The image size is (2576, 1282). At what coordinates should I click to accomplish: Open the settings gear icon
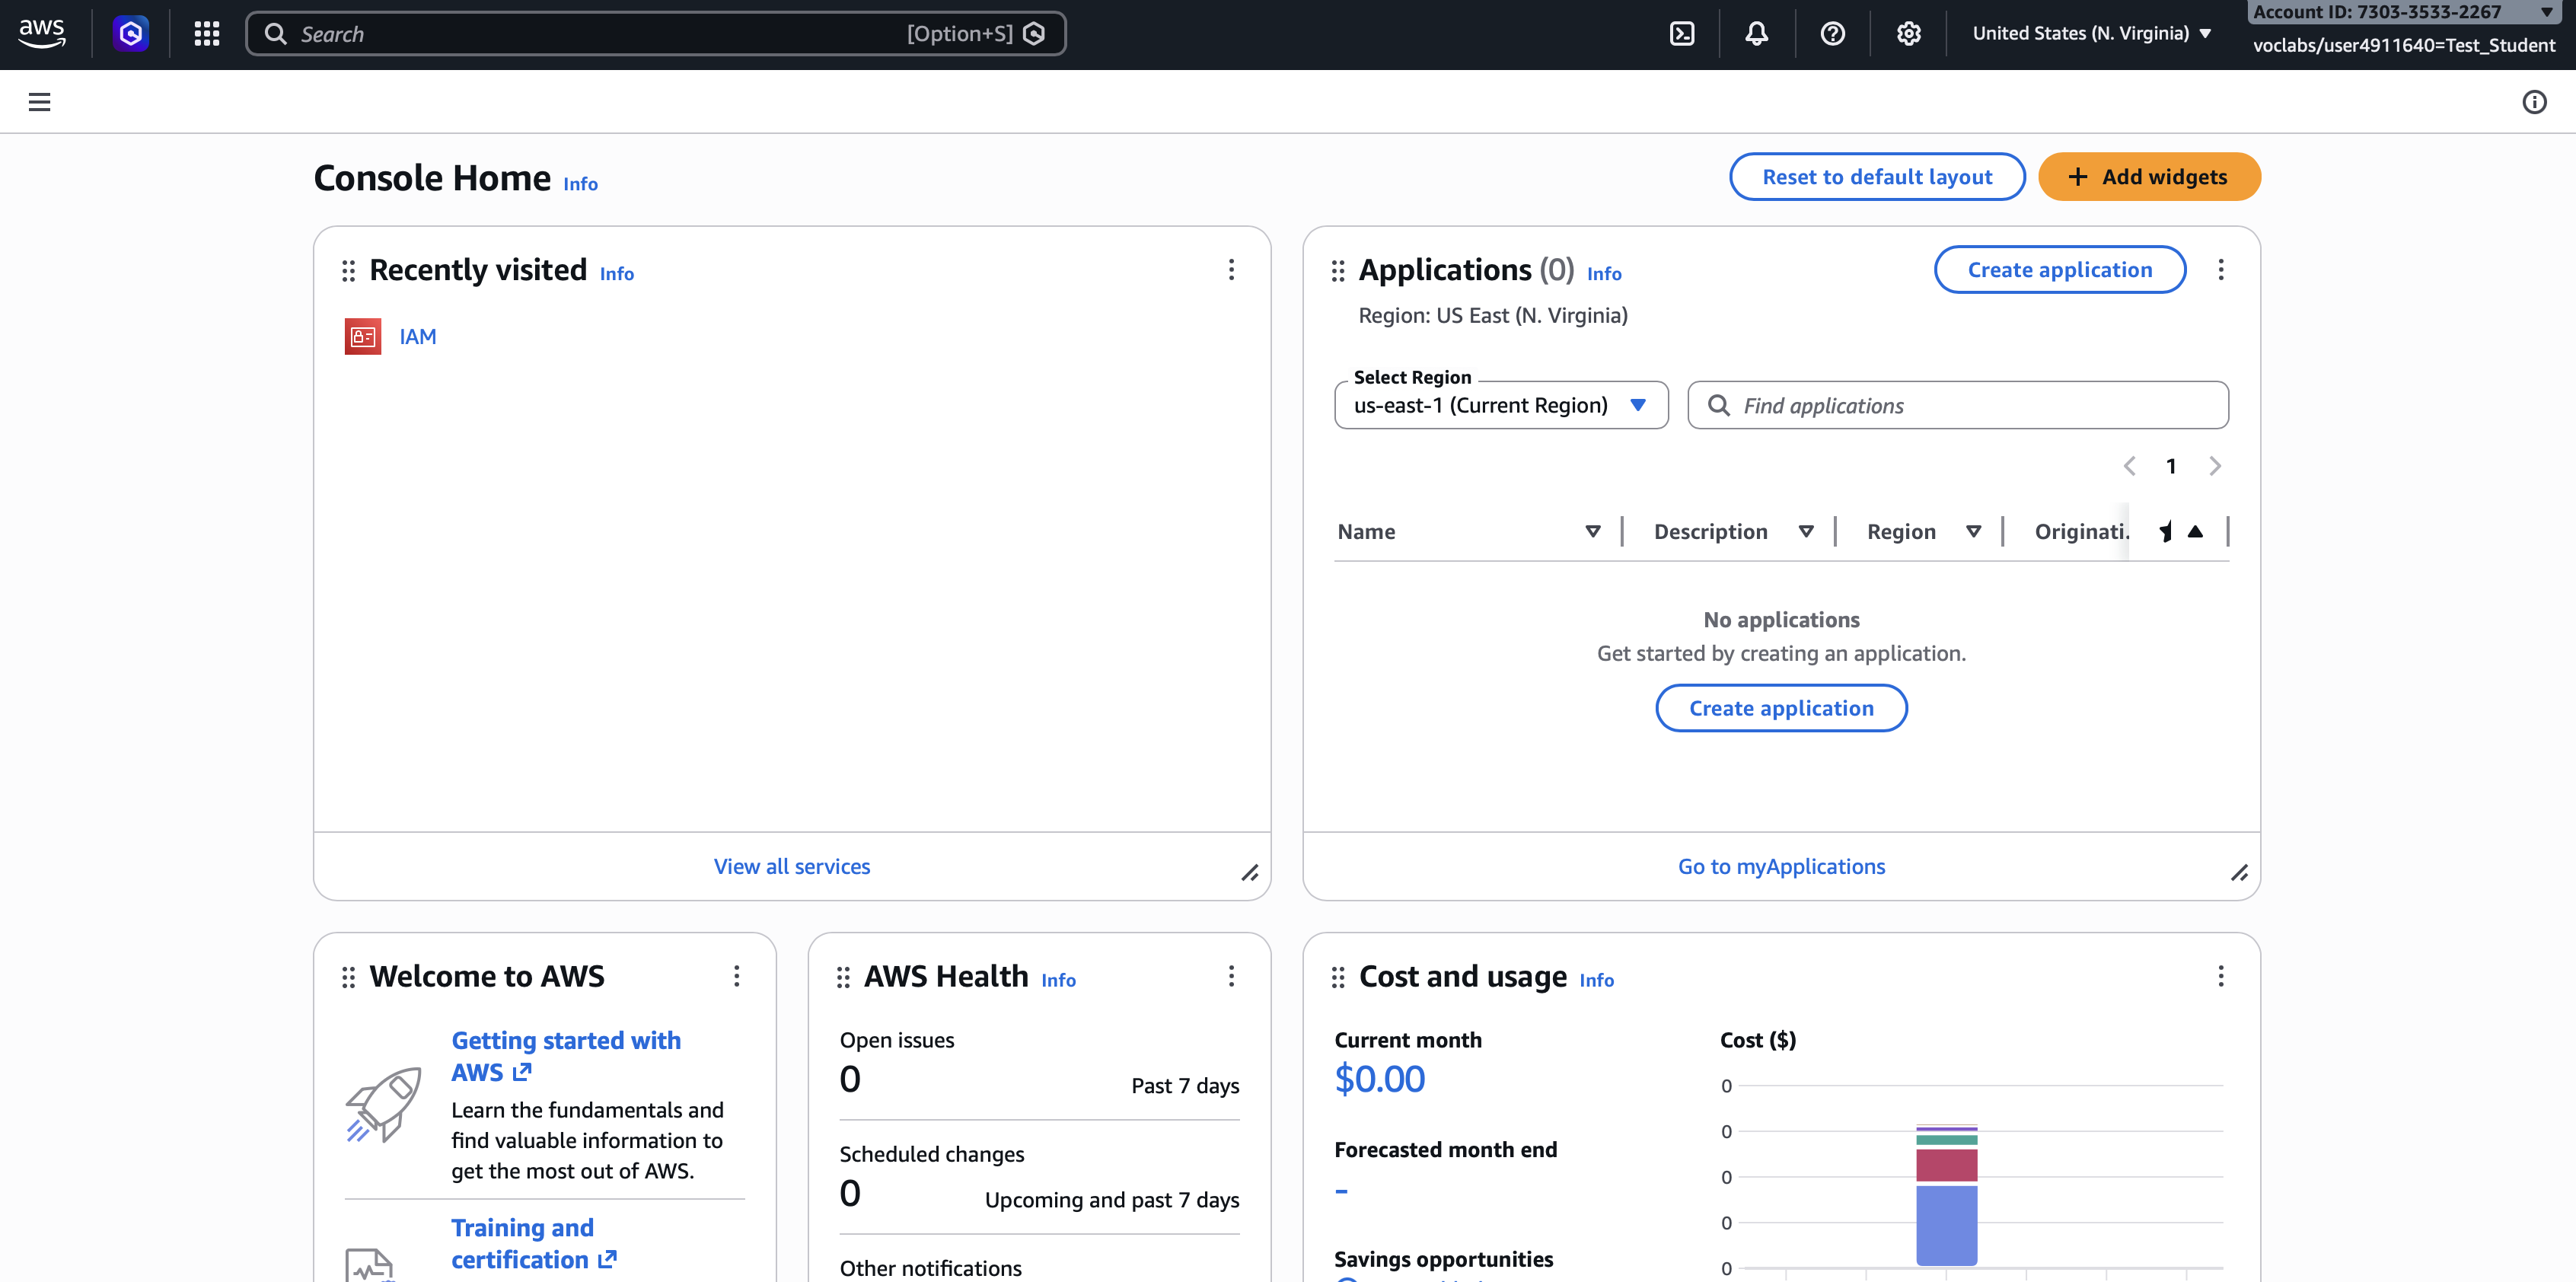[1908, 33]
